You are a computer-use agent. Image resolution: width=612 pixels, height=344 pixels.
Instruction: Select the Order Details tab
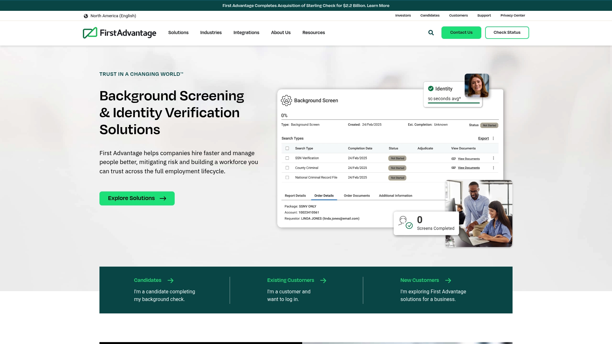pyautogui.click(x=324, y=196)
